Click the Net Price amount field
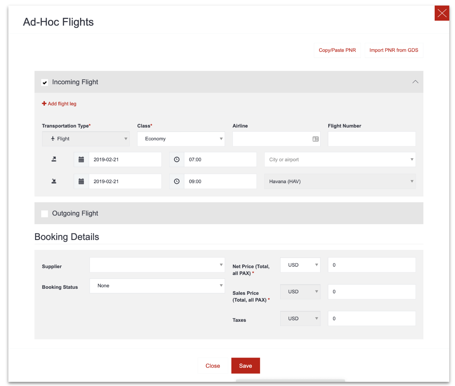455x386 pixels. pyautogui.click(x=372, y=265)
